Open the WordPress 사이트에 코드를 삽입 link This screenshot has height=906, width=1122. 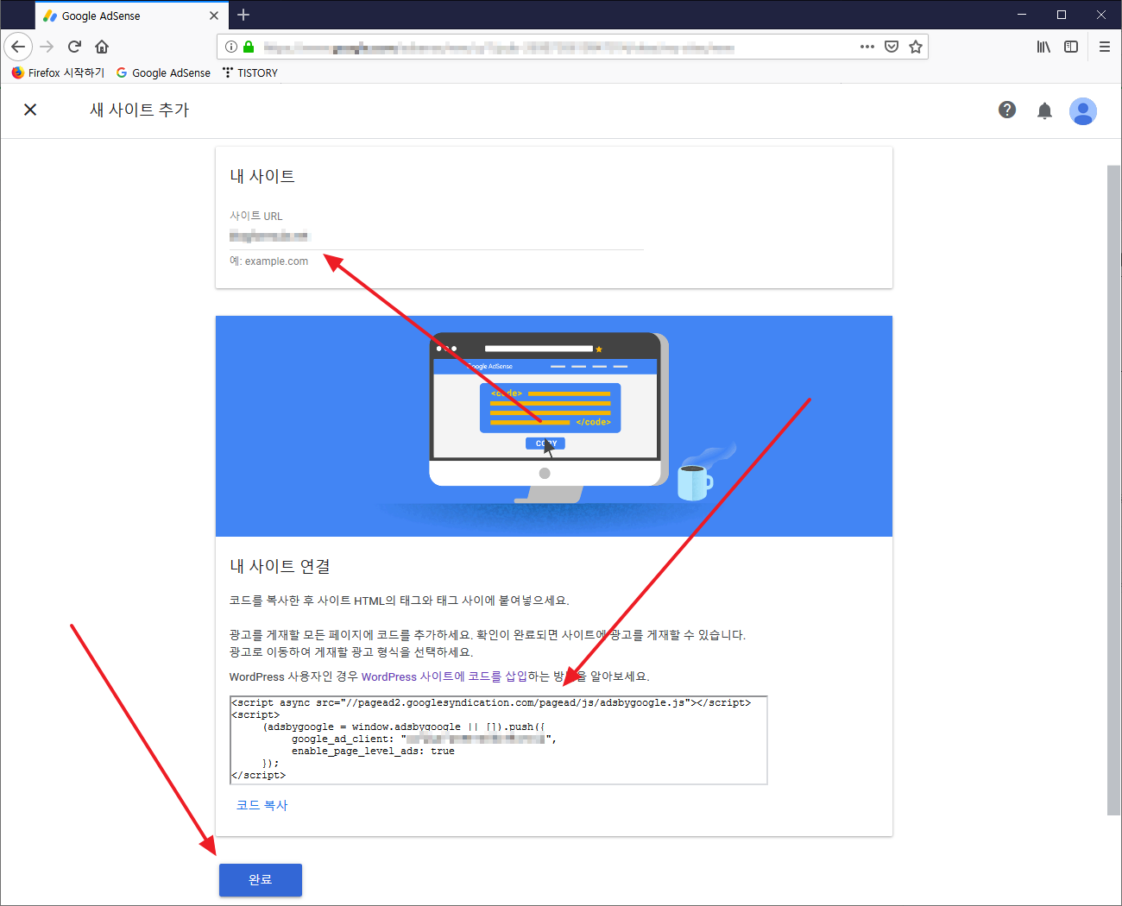point(444,676)
